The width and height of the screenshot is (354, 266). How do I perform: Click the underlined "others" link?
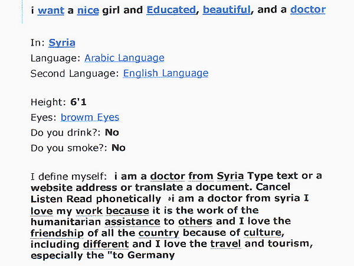[195, 221]
